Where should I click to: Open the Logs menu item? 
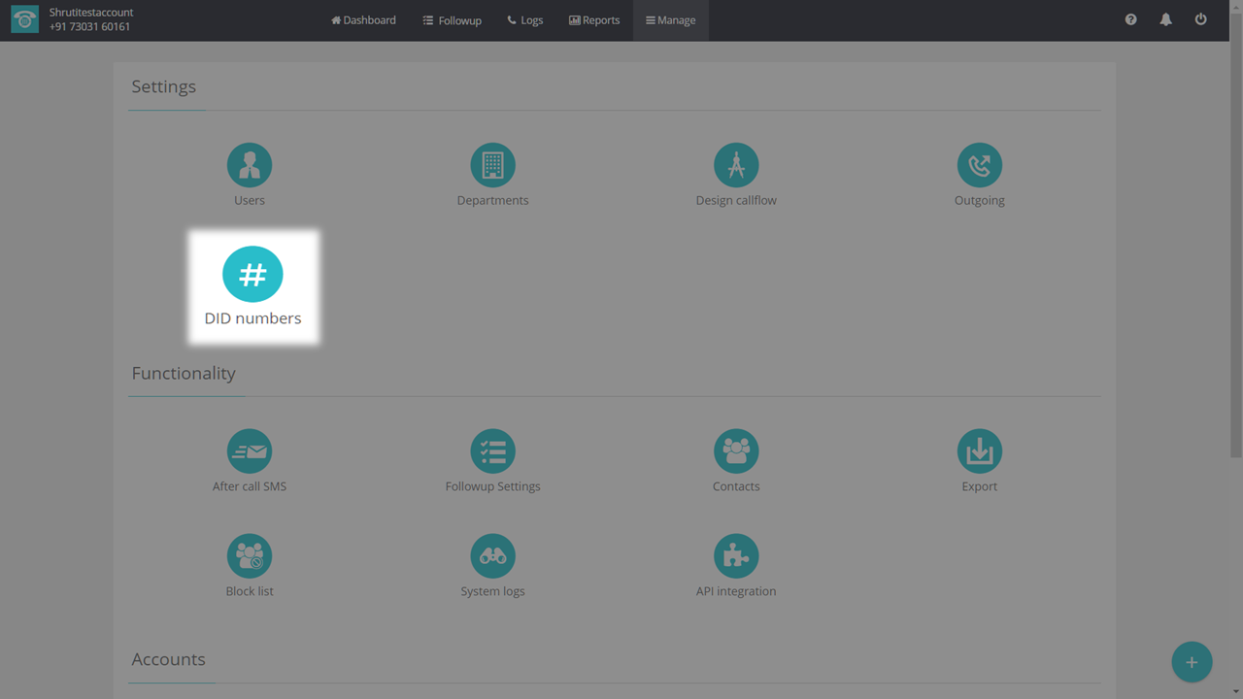524,20
